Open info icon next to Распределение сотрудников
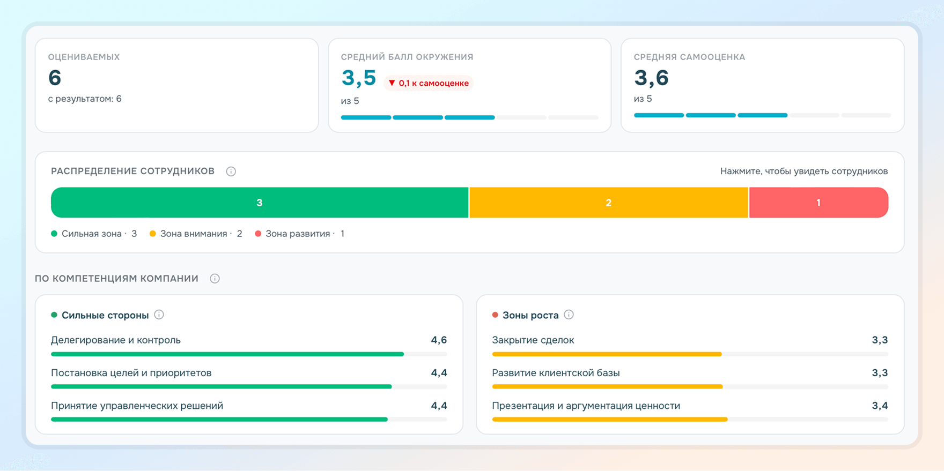The width and height of the screenshot is (944, 471). [x=231, y=171]
